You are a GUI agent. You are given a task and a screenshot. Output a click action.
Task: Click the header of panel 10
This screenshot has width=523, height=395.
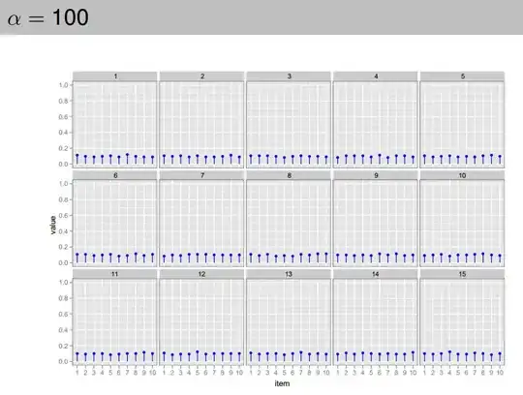click(x=462, y=175)
